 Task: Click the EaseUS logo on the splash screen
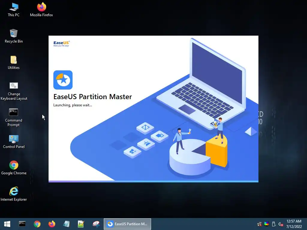(x=61, y=44)
